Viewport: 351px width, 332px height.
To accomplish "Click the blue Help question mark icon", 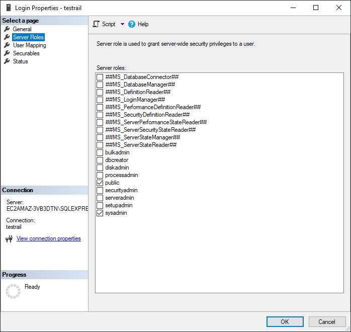I will pos(132,24).
